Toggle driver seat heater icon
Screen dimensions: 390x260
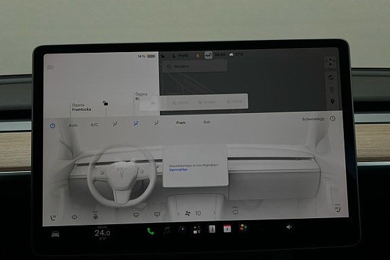point(53,218)
